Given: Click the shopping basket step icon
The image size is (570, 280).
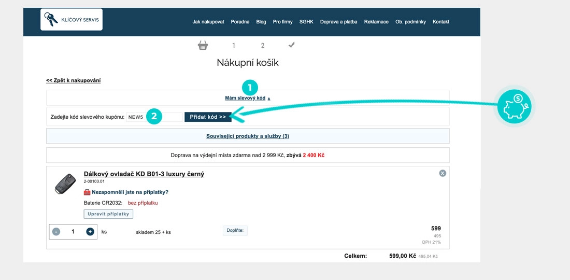Looking at the screenshot, I should [203, 45].
